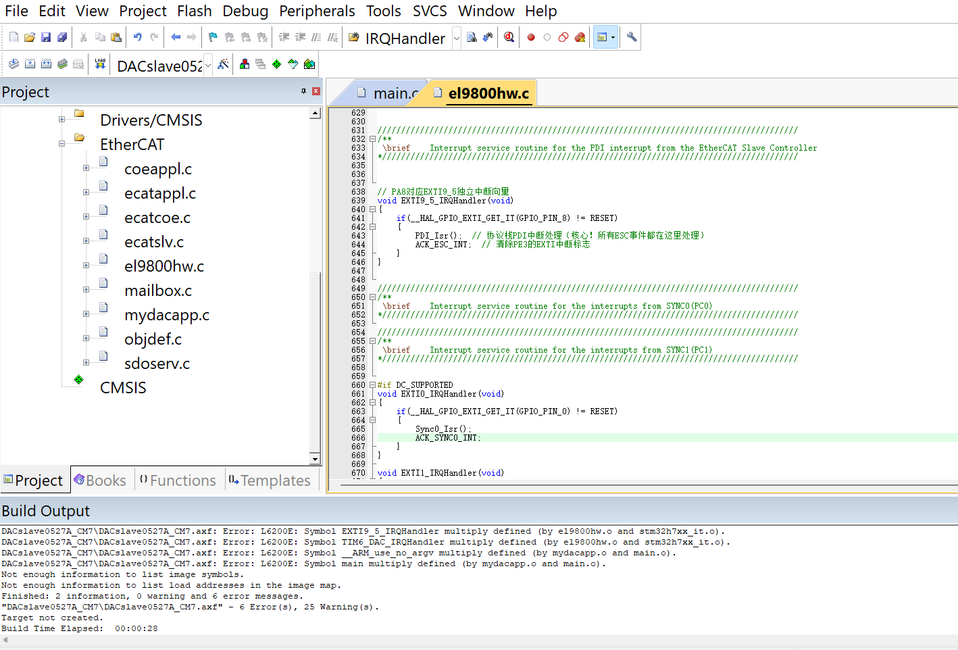This screenshot has width=958, height=650.
Task: Select the CMSIS component in project tree
Action: tap(123, 388)
